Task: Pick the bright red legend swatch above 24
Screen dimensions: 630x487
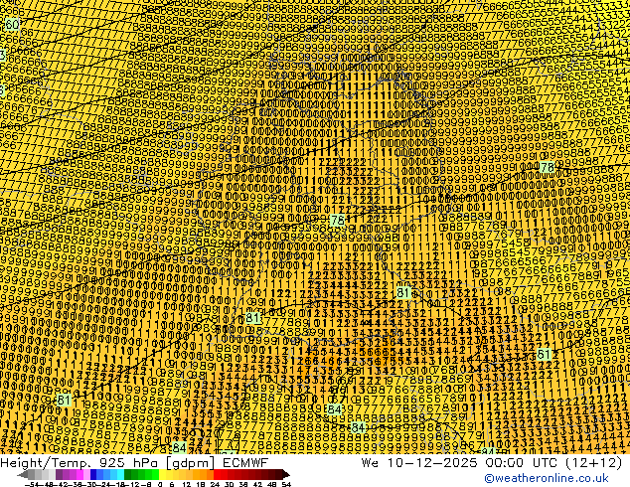Action: 217,474
